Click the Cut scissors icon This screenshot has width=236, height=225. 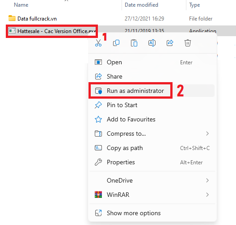98,43
